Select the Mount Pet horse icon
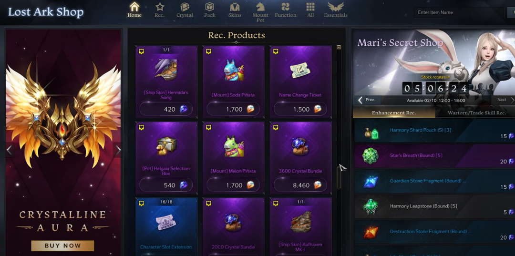The width and height of the screenshot is (515, 256). [x=260, y=7]
